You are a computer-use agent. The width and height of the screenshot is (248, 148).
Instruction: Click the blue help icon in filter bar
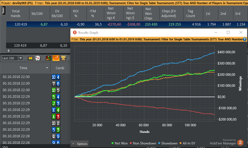tap(244, 39)
